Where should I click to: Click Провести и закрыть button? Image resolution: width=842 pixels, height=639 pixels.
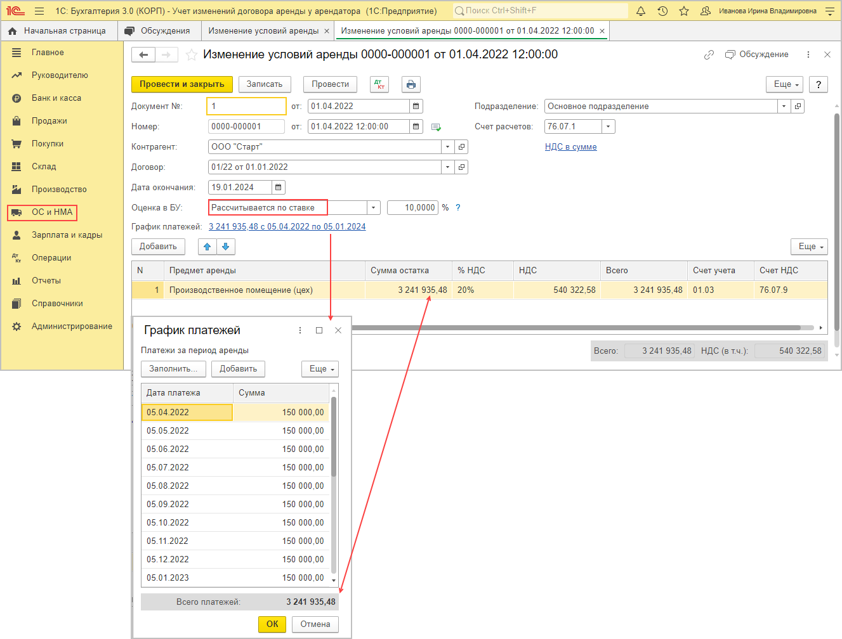click(182, 84)
